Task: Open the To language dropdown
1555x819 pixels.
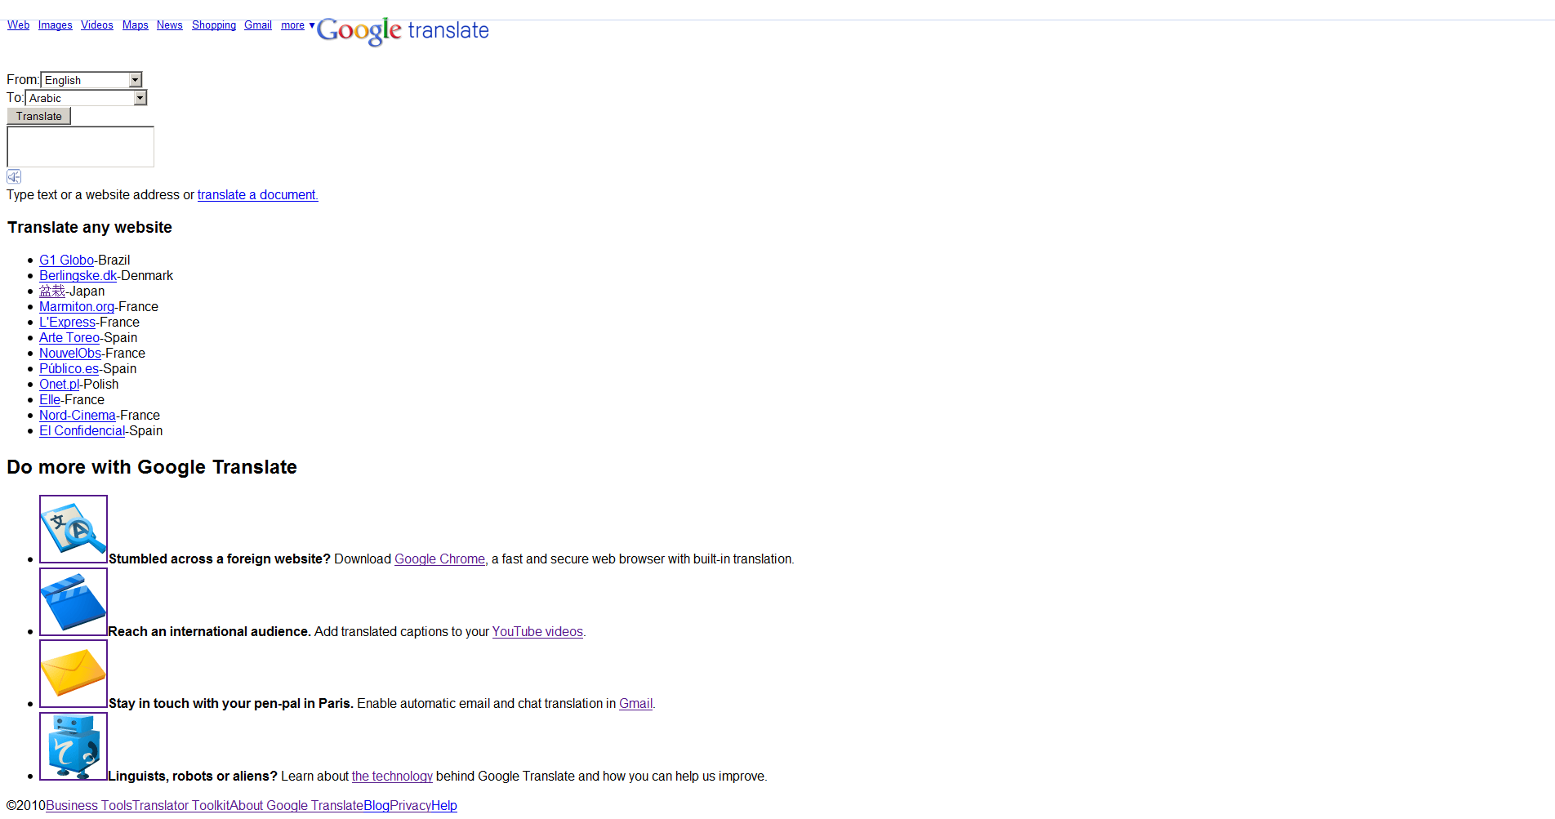Action: point(86,98)
